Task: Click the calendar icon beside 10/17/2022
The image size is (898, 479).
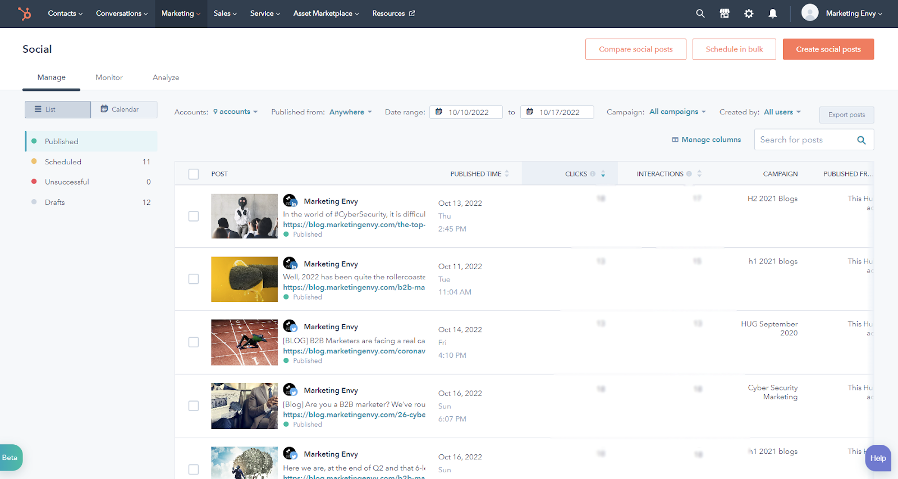Action: [530, 112]
